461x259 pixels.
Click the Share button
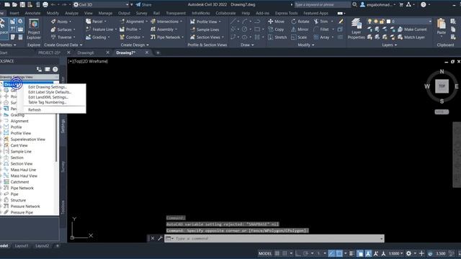(144, 4)
